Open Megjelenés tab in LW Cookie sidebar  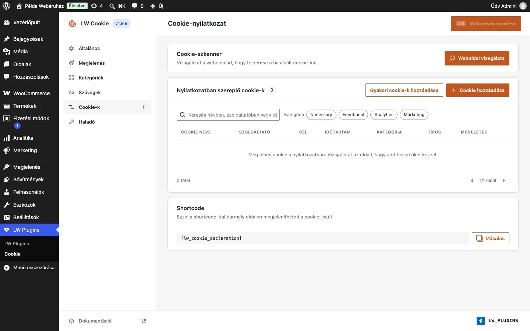(x=107, y=63)
